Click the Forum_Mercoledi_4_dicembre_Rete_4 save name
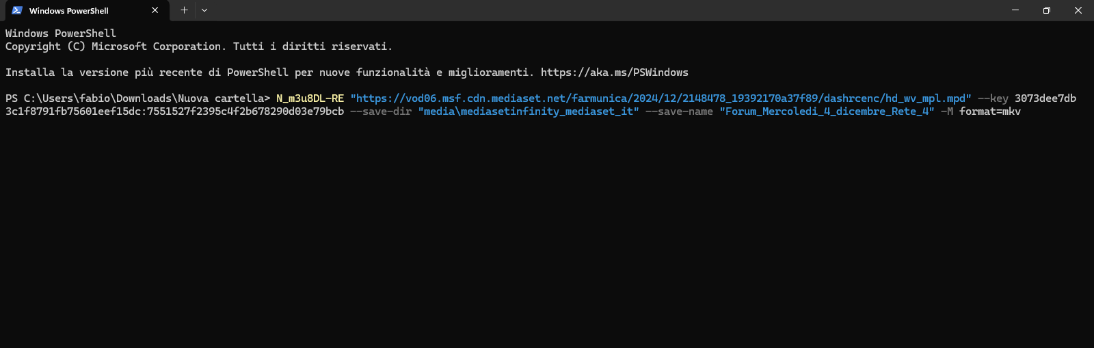 click(827, 111)
